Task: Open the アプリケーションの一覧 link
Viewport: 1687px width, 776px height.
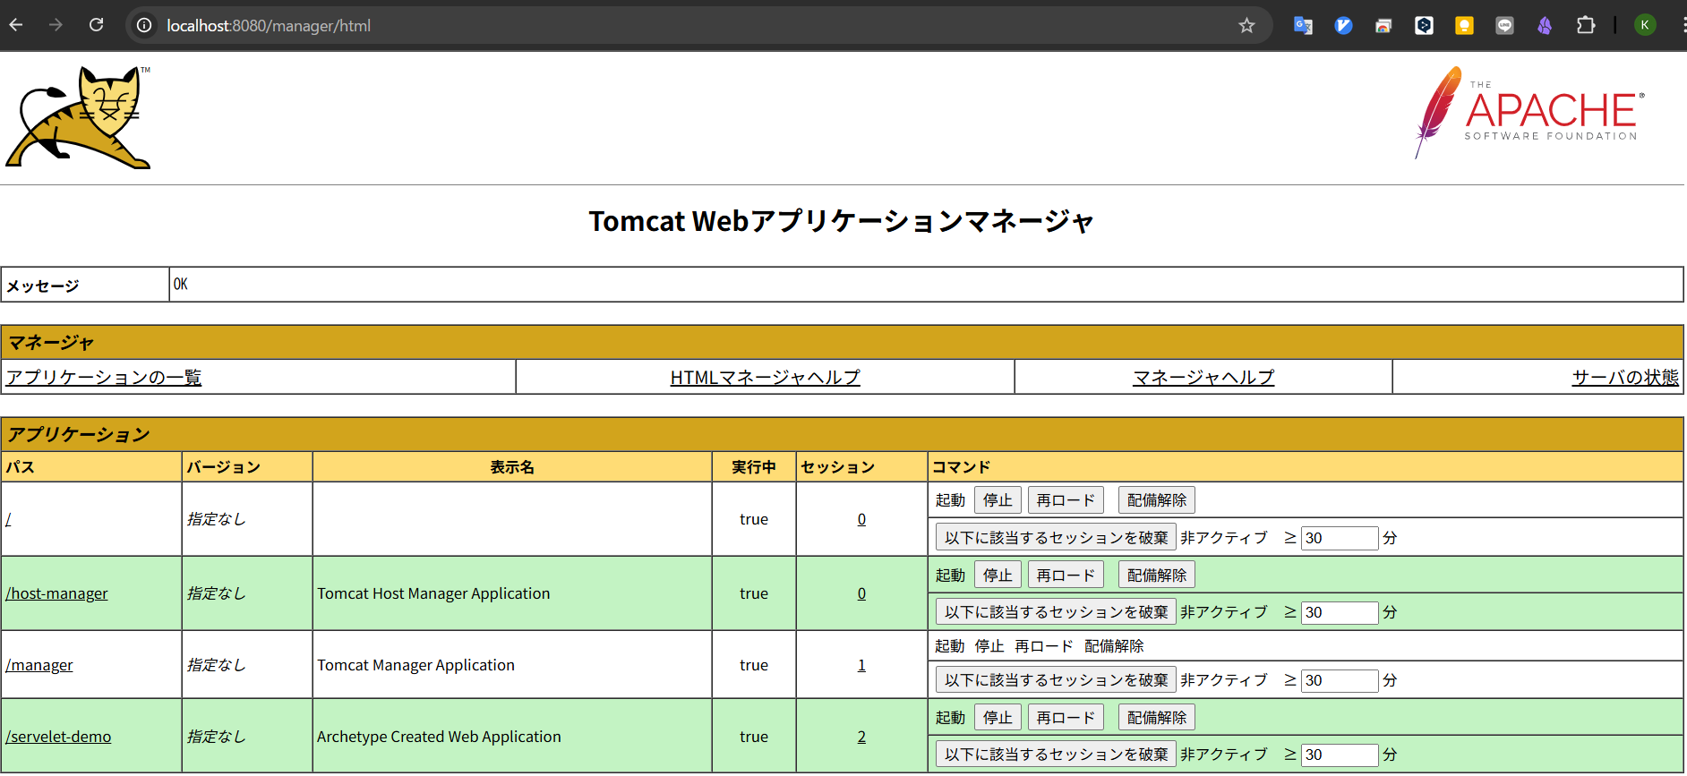Action: click(104, 378)
